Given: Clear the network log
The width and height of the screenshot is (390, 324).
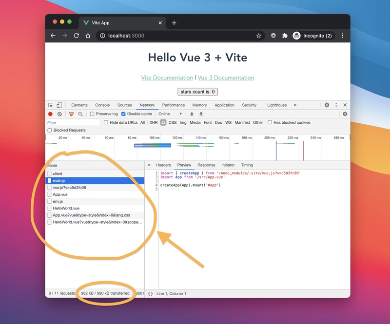Looking at the screenshot, I should coord(59,114).
